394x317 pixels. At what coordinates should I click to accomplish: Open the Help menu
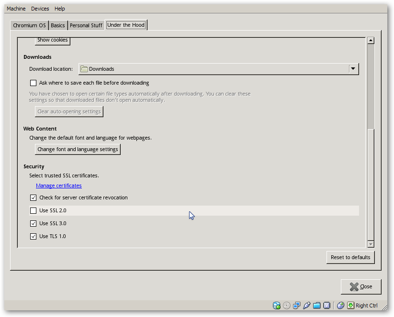pos(59,9)
